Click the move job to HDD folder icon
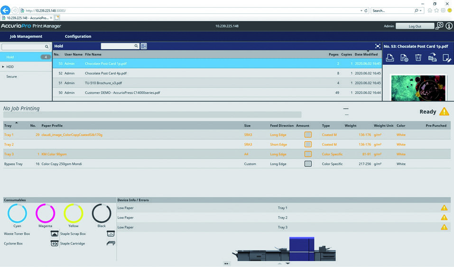Screen dimensions: 454x267 click(x=432, y=57)
